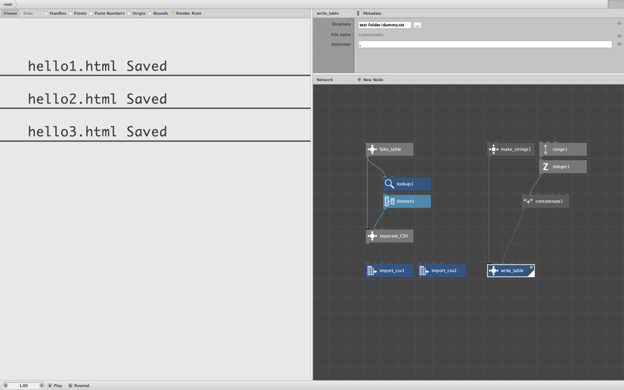Open the Delimiter parameter dropdown arrow
Viewport: 624px width, 390px height.
point(619,44)
